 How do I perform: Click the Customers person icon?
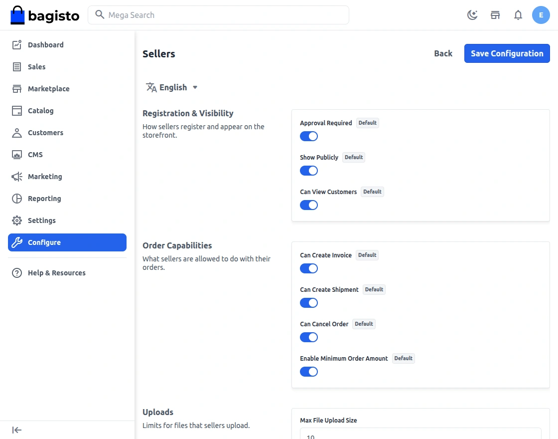click(x=17, y=133)
